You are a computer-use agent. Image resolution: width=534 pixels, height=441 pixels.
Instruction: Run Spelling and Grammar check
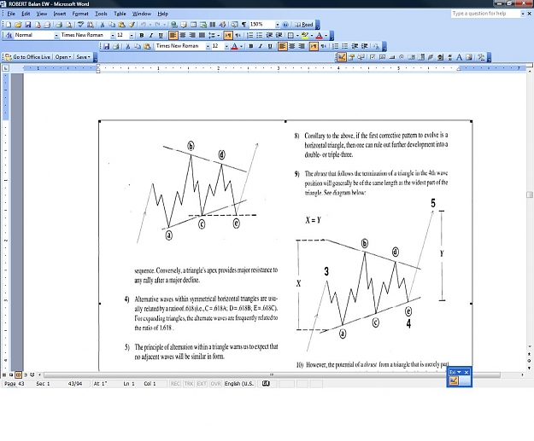point(80,25)
